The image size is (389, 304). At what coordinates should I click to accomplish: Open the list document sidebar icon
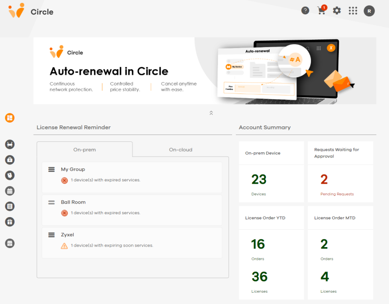click(x=10, y=206)
